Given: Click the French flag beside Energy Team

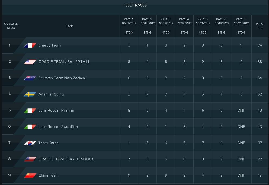Looking at the screenshot, I should point(30,45).
